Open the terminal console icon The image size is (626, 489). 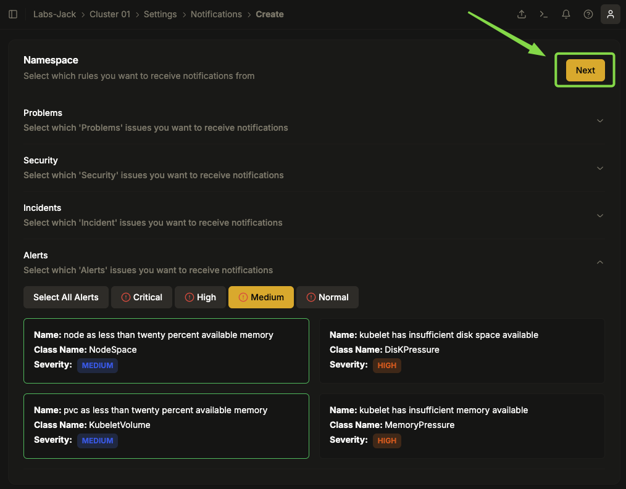point(543,14)
